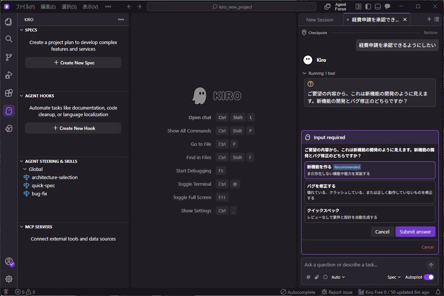
Task: Go forward with the right arrow
Action: [139, 7]
